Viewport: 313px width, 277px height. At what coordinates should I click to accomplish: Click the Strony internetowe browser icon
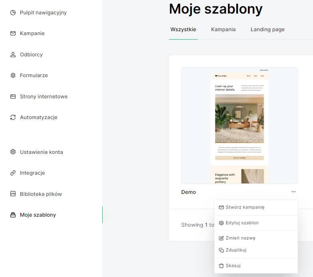[x=13, y=97]
